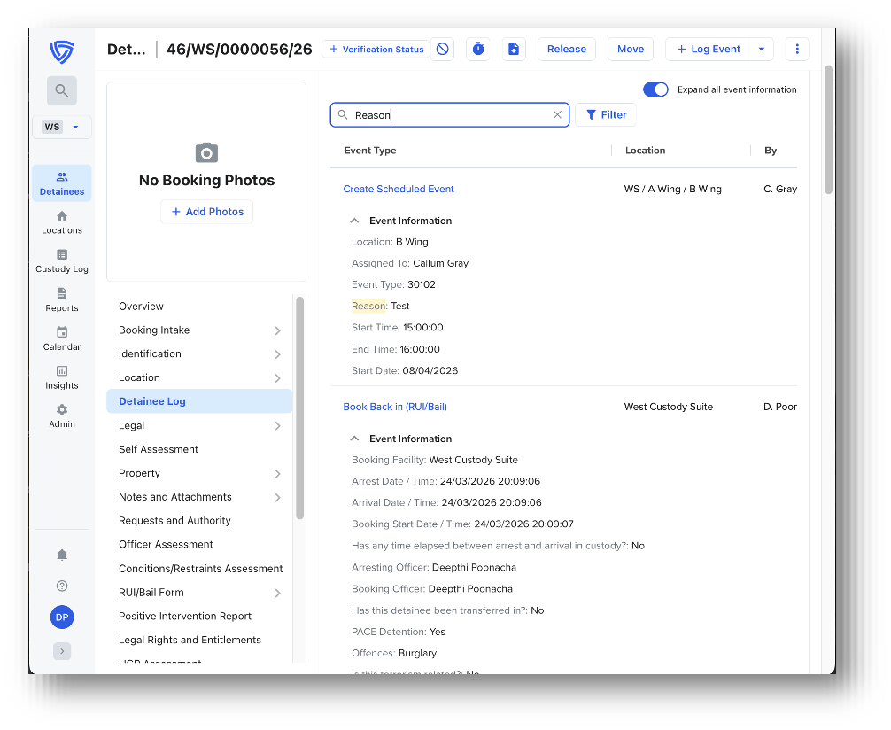Click the section menu scrollbar
Viewport: 891px width, 730px height.
(299, 408)
